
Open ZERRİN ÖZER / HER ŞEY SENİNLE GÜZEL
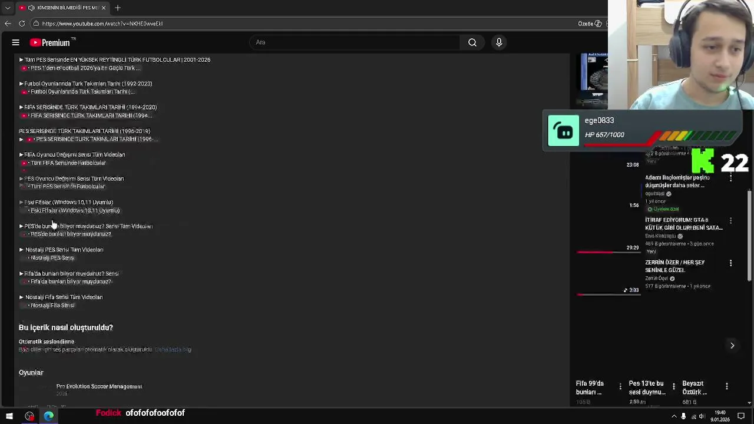pyautogui.click(x=675, y=266)
